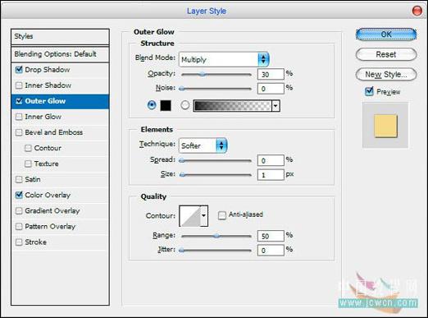Click the Reset button
The width and height of the screenshot is (428, 318).
coord(386,54)
